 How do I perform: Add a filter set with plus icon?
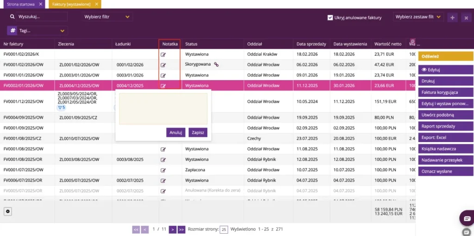[x=453, y=18]
